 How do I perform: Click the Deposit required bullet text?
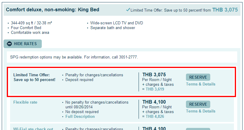click(79, 80)
